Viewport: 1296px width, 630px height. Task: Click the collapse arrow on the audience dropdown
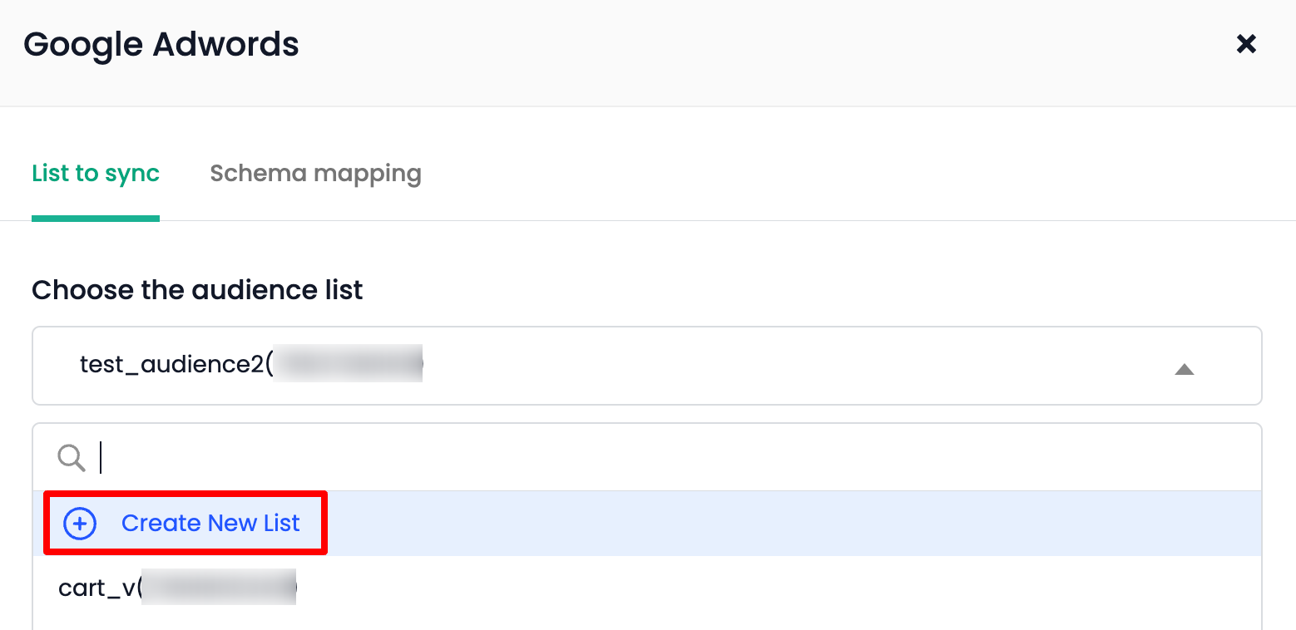pos(1185,370)
